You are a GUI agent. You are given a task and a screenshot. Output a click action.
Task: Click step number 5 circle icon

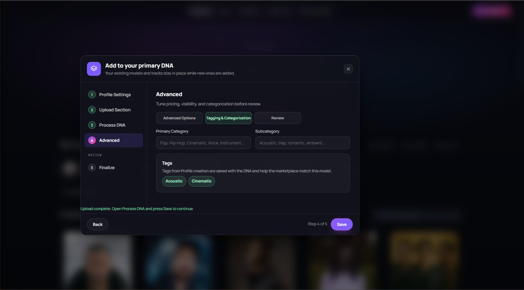(92, 167)
